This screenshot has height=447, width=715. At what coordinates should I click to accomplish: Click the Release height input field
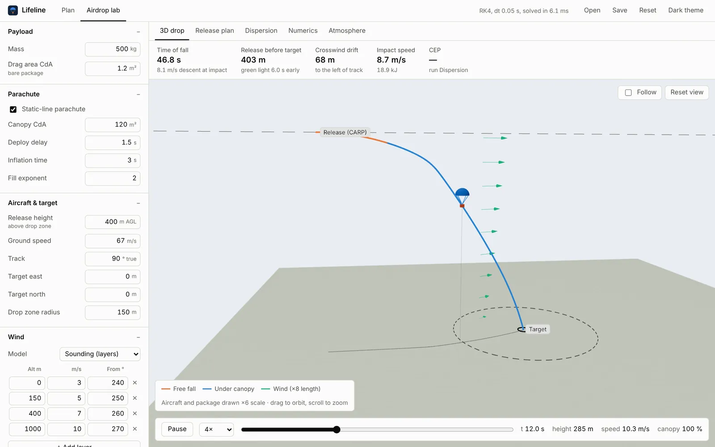[113, 222]
